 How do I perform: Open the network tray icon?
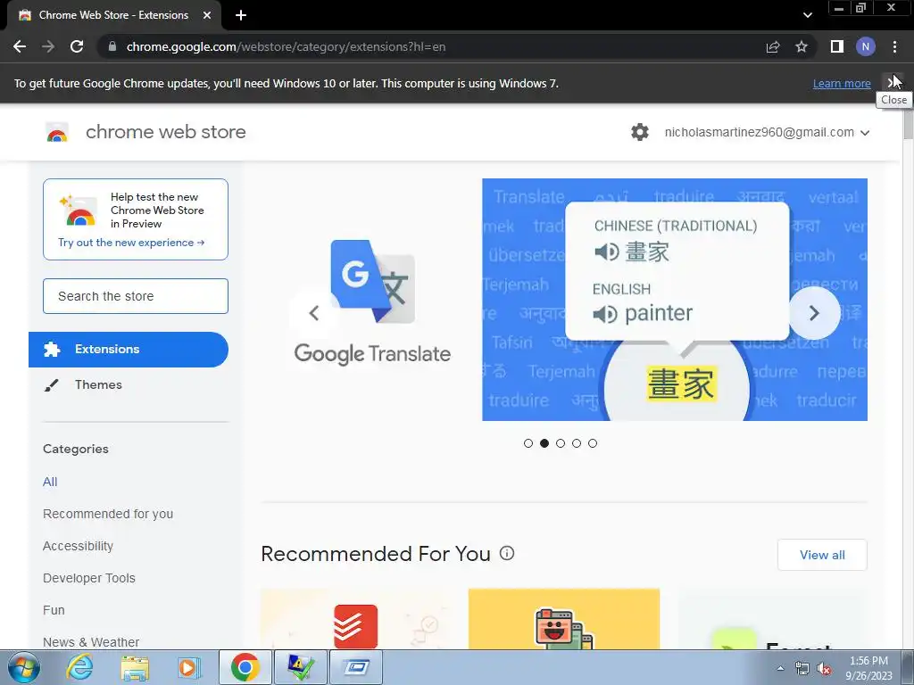tap(802, 669)
